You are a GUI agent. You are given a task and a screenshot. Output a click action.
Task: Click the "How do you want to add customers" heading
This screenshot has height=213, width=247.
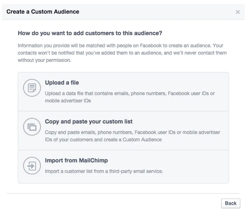click(90, 33)
